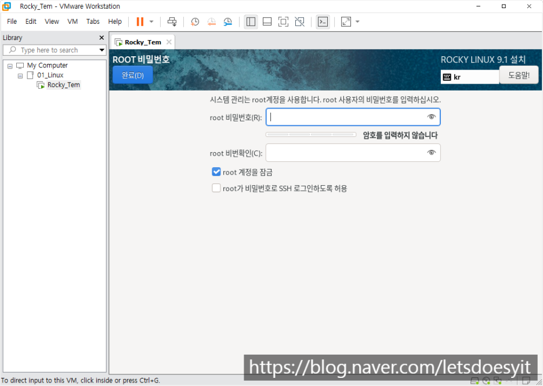543x386 pixels.
Task: Open the Library search filter dropdown
Action: (x=102, y=50)
